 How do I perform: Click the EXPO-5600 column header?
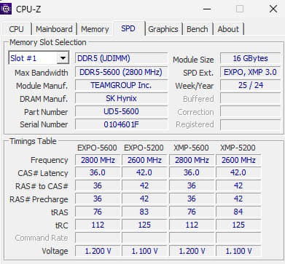point(97,148)
